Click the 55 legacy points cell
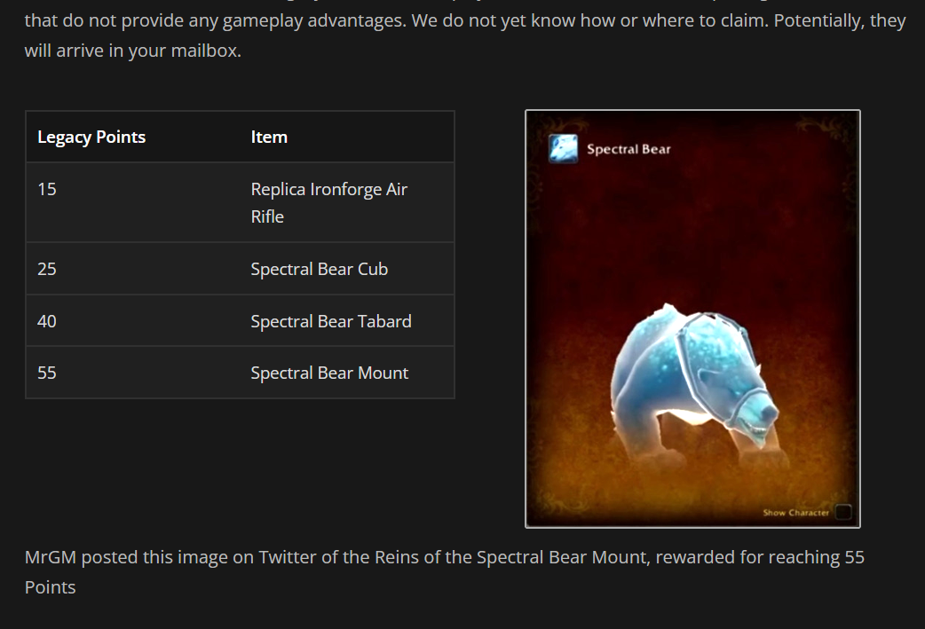The width and height of the screenshot is (925, 629). (x=47, y=373)
